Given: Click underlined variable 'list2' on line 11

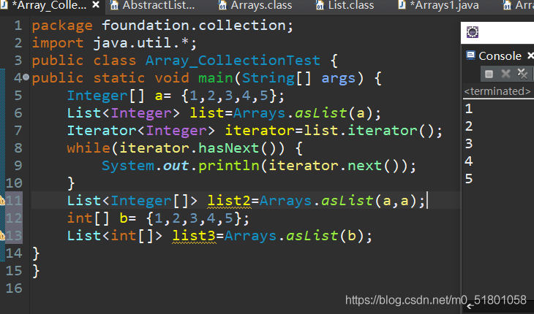Looking at the screenshot, I should click(229, 201).
